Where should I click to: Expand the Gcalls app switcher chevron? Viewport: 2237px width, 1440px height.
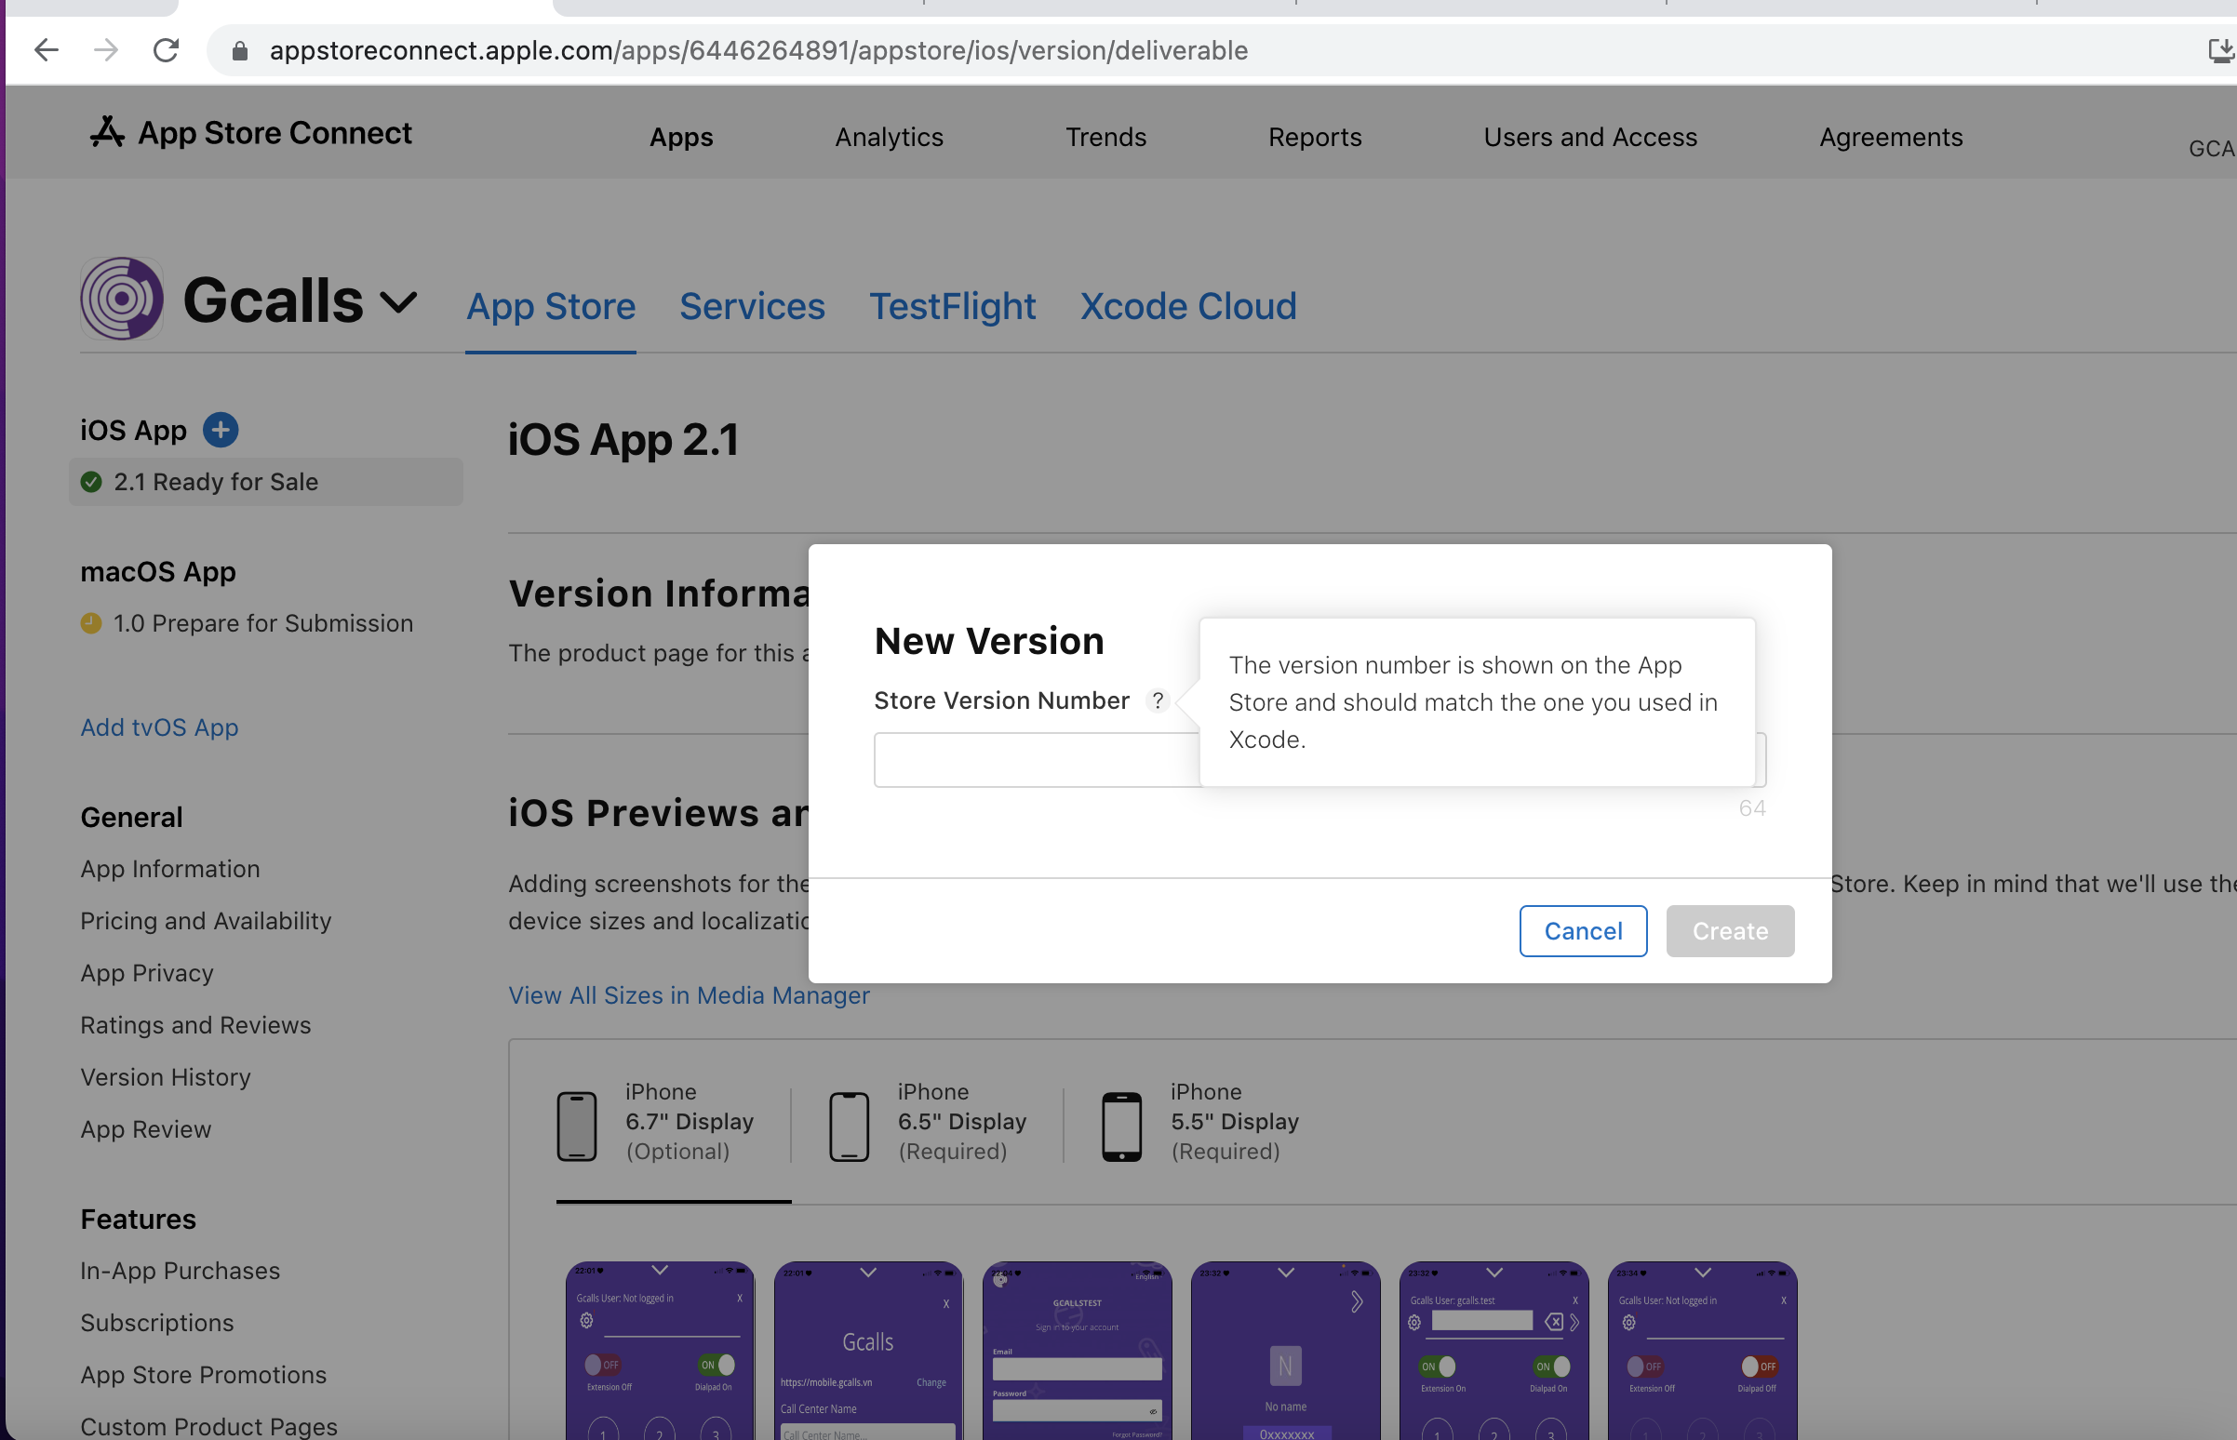pos(398,303)
